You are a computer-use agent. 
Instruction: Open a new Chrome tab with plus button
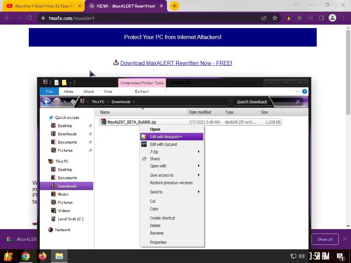[x=174, y=6]
